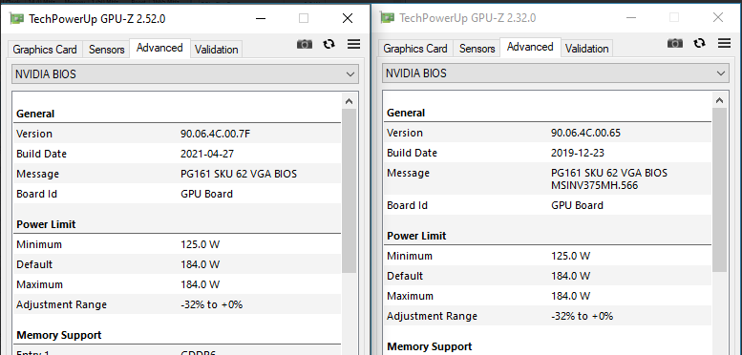
Task: Close the GPU-Z 2.32.0 window
Action: [x=718, y=17]
